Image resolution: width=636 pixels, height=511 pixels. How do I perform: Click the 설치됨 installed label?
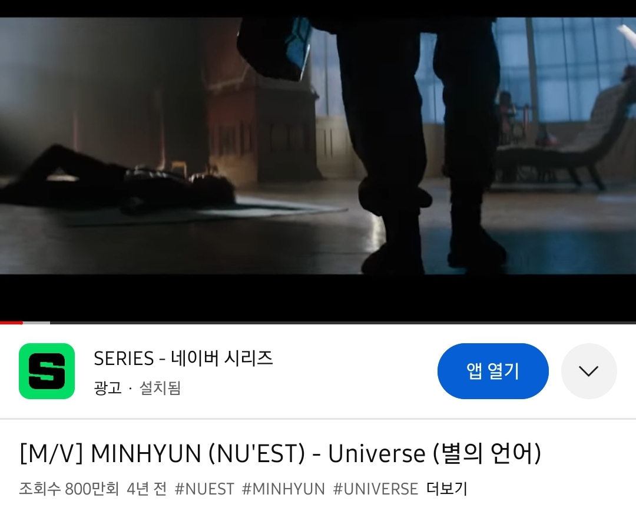point(160,388)
